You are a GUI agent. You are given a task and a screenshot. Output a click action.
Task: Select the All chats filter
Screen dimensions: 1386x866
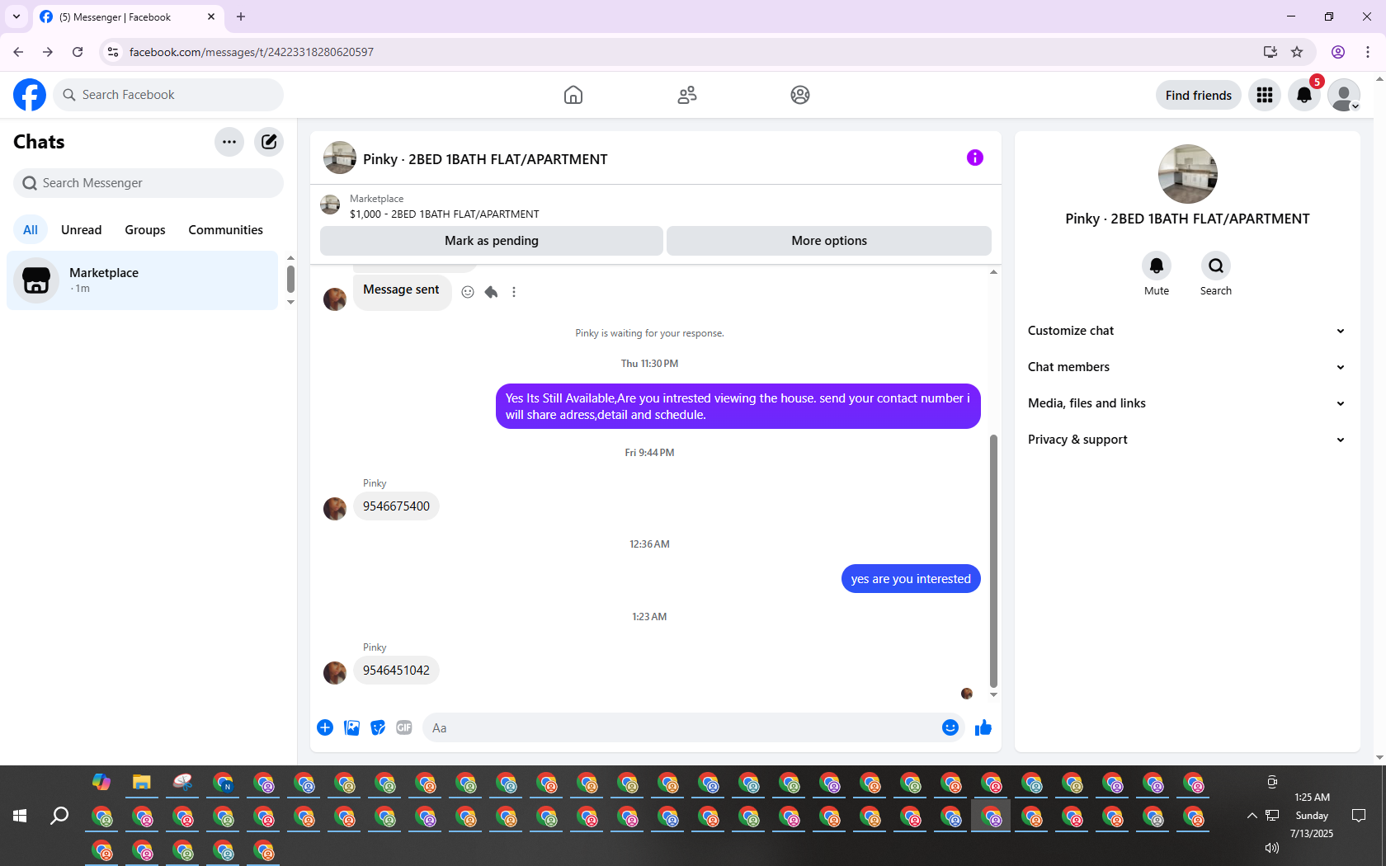pos(31,230)
